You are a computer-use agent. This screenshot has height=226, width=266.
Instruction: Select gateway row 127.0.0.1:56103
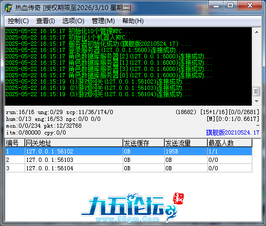pyautogui.click(x=129, y=160)
